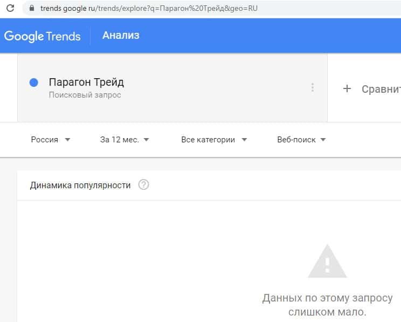Viewport: 401px width, 322px height.
Task: Click the Сравнить button
Action: click(x=381, y=89)
